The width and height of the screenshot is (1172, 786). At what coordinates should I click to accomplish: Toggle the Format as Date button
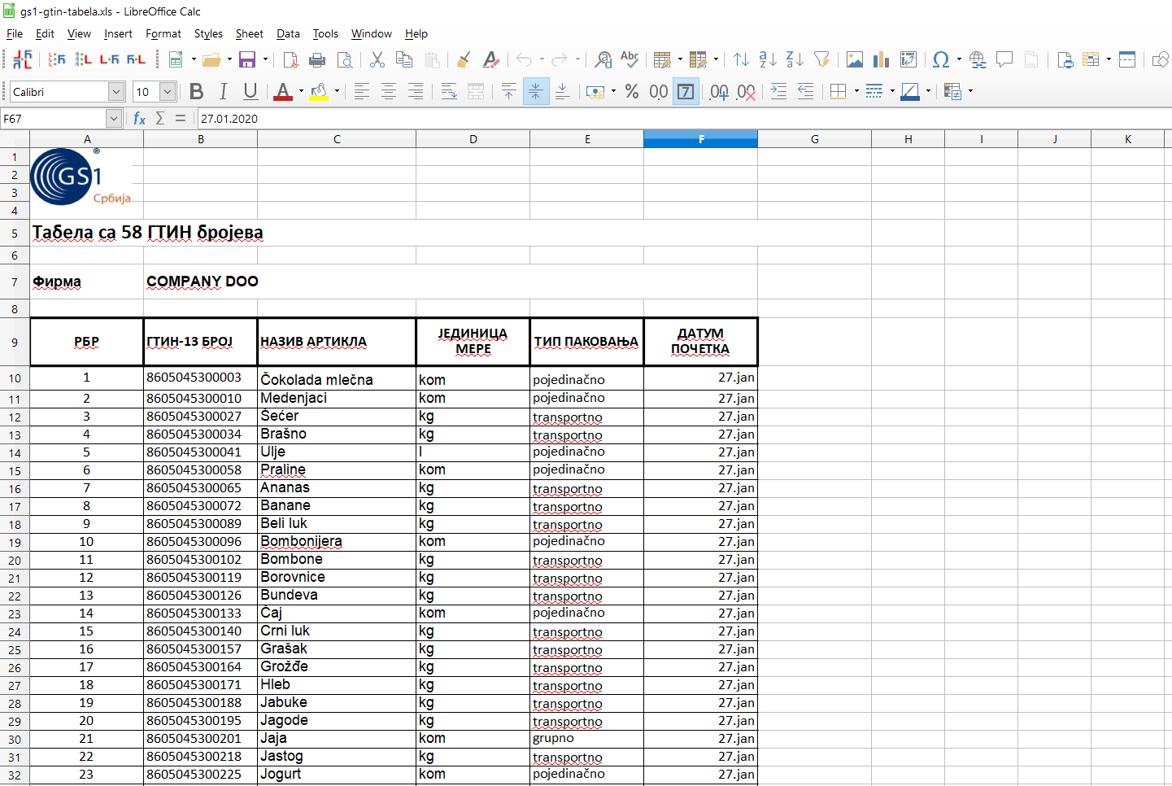[x=686, y=92]
